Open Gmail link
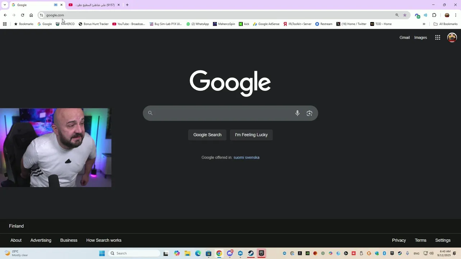Screen dimensions: 461x259 click(x=404, y=37)
